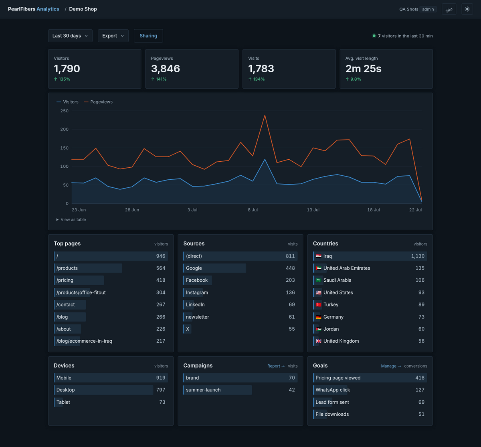Click the /contact row in Top pages
Viewport: 481px width, 447px height.
click(111, 305)
